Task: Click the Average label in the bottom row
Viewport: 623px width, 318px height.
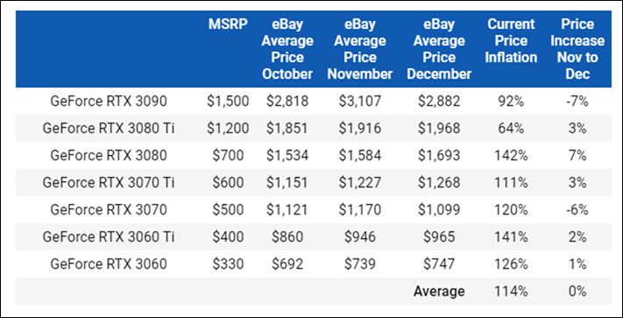Action: [x=439, y=291]
